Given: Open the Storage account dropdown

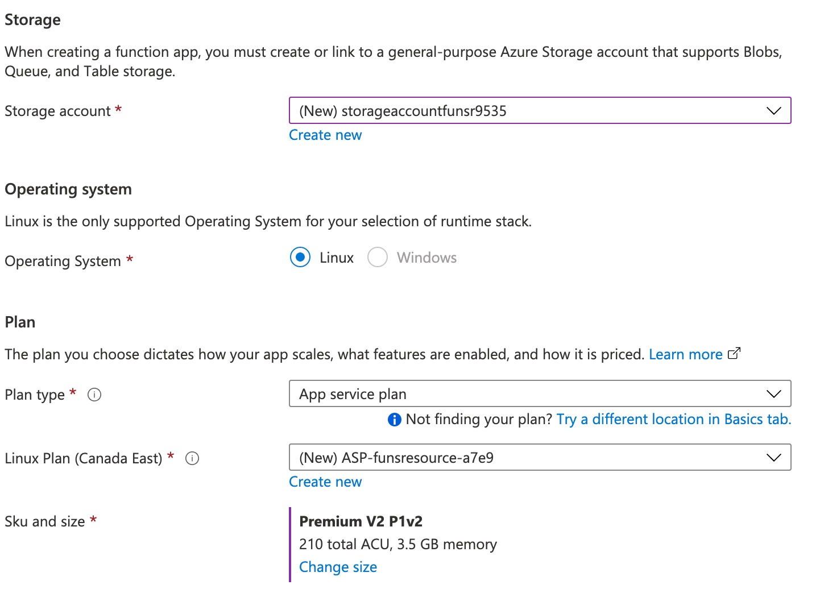Looking at the screenshot, I should [x=540, y=111].
